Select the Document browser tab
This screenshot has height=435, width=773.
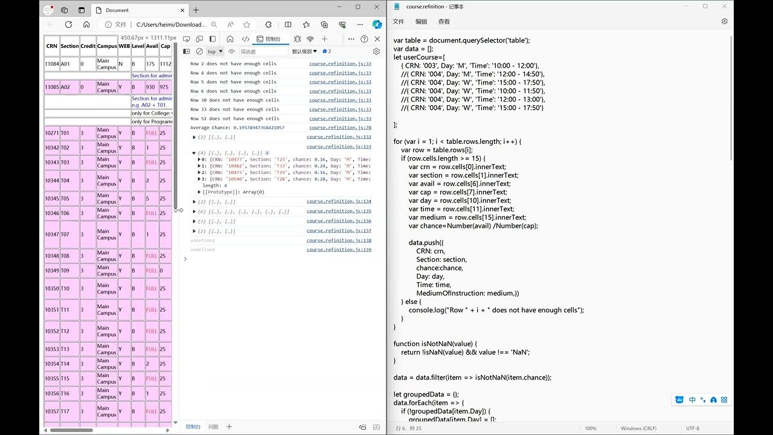pos(140,10)
